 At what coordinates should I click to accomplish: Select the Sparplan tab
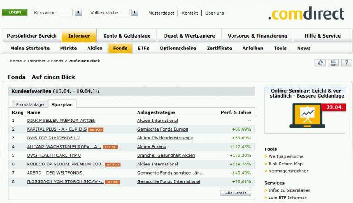pos(62,104)
